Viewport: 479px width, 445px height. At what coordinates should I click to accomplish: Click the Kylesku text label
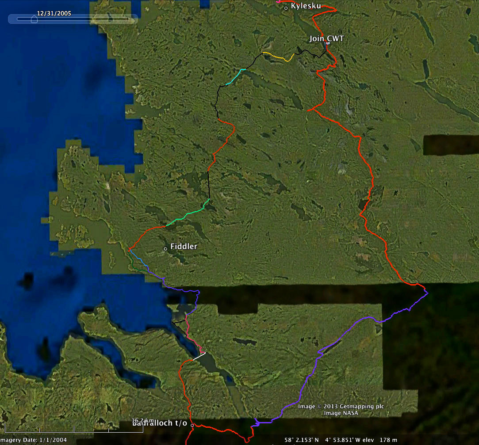[x=306, y=6]
